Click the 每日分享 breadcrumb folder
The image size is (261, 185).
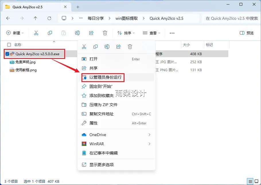click(96, 18)
